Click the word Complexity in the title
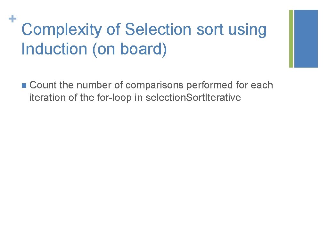 coord(61,30)
